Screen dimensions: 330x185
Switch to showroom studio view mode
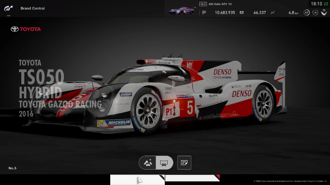click(x=164, y=163)
